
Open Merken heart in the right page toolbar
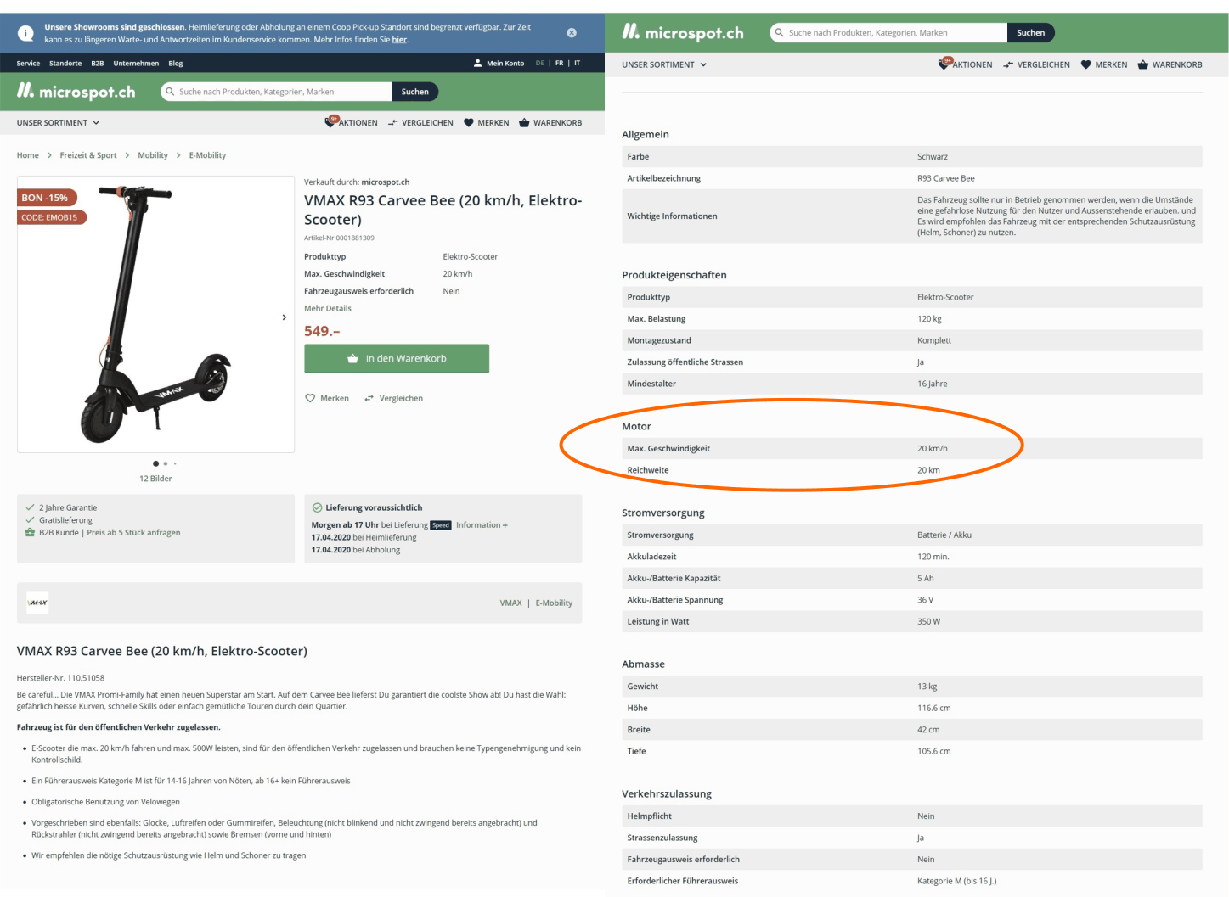pos(1104,64)
